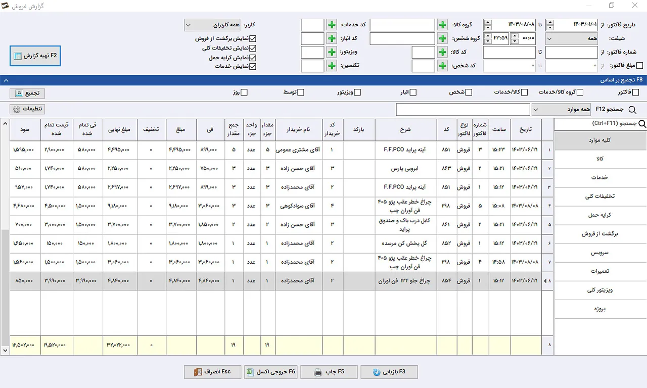Open the کاربر dropdown showing همه کاربران

[212, 25]
